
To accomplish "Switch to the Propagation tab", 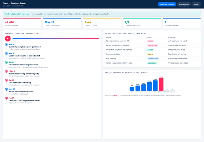I will [x=184, y=4].
